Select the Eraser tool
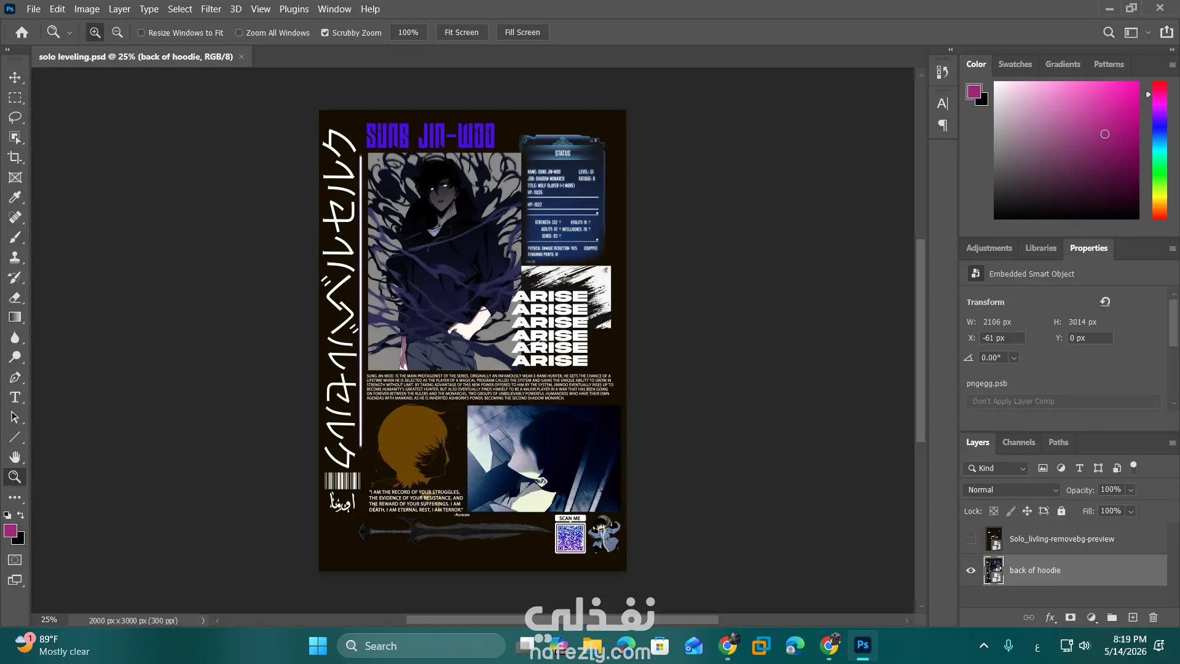The height and width of the screenshot is (664, 1180). click(15, 298)
